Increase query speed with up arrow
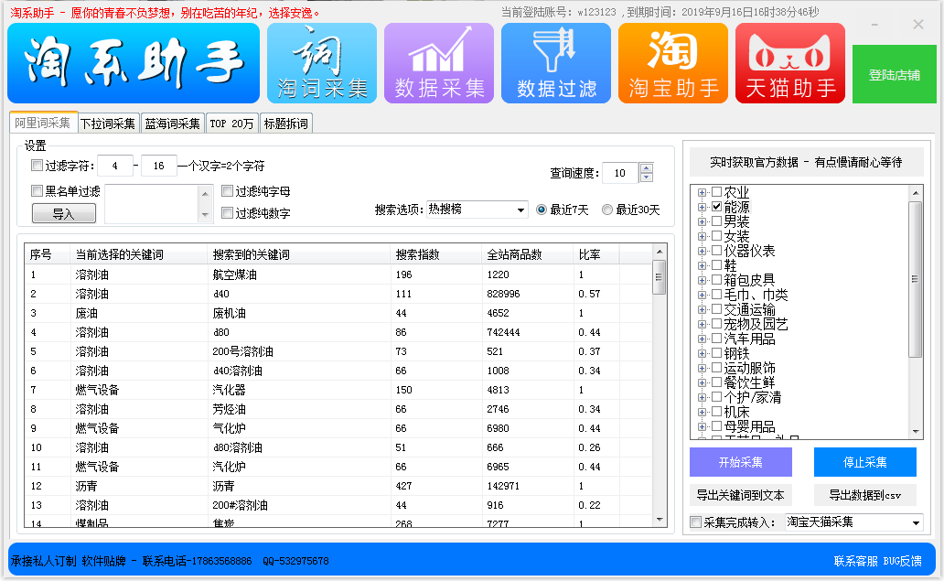The height and width of the screenshot is (581, 944). tap(647, 168)
